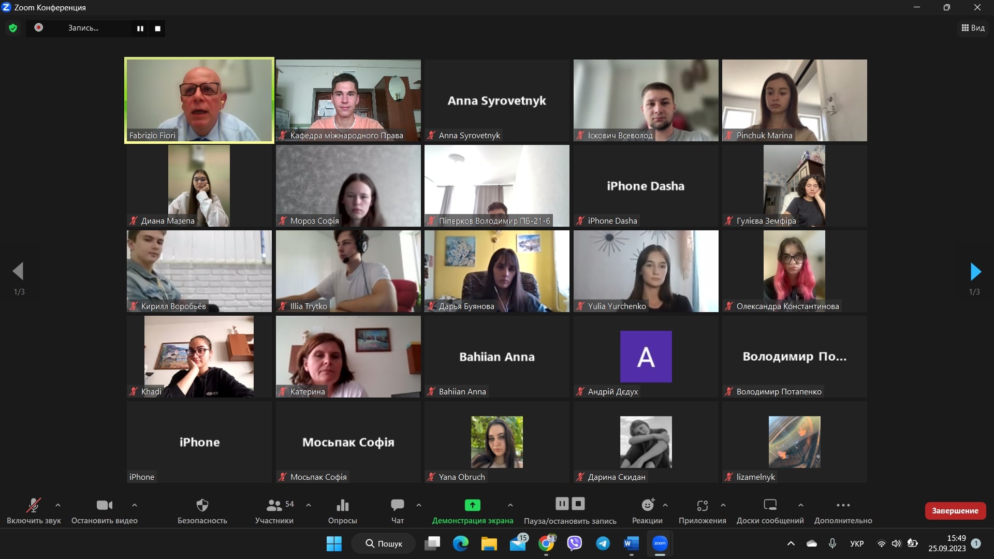Open clock showing 15:49 25.09.2023
This screenshot has width=994, height=559.
947,543
